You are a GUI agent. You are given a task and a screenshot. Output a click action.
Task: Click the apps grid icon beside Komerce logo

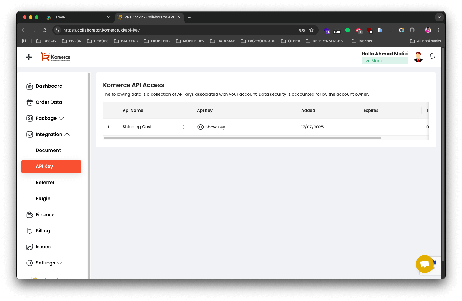tap(29, 57)
